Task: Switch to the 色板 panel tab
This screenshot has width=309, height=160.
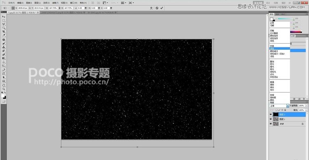Action: point(277,14)
